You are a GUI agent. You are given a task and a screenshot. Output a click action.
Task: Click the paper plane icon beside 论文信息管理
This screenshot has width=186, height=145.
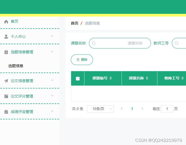pos(6,81)
